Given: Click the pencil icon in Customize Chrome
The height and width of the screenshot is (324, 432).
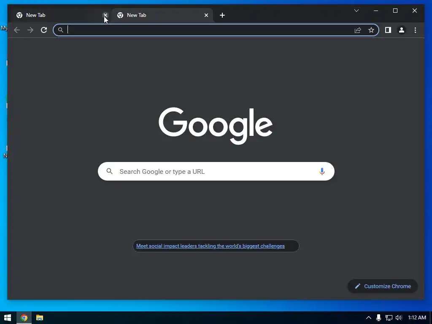Looking at the screenshot, I should [357, 286].
